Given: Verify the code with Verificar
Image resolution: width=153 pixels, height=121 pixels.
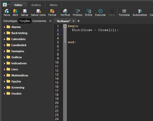Looking at the screenshot, I should pyautogui.click(x=65, y=13).
